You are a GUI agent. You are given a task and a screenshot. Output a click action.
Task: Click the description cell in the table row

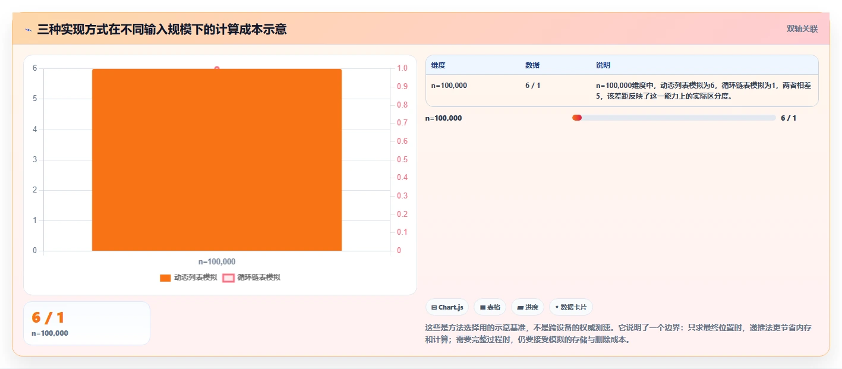pos(704,90)
